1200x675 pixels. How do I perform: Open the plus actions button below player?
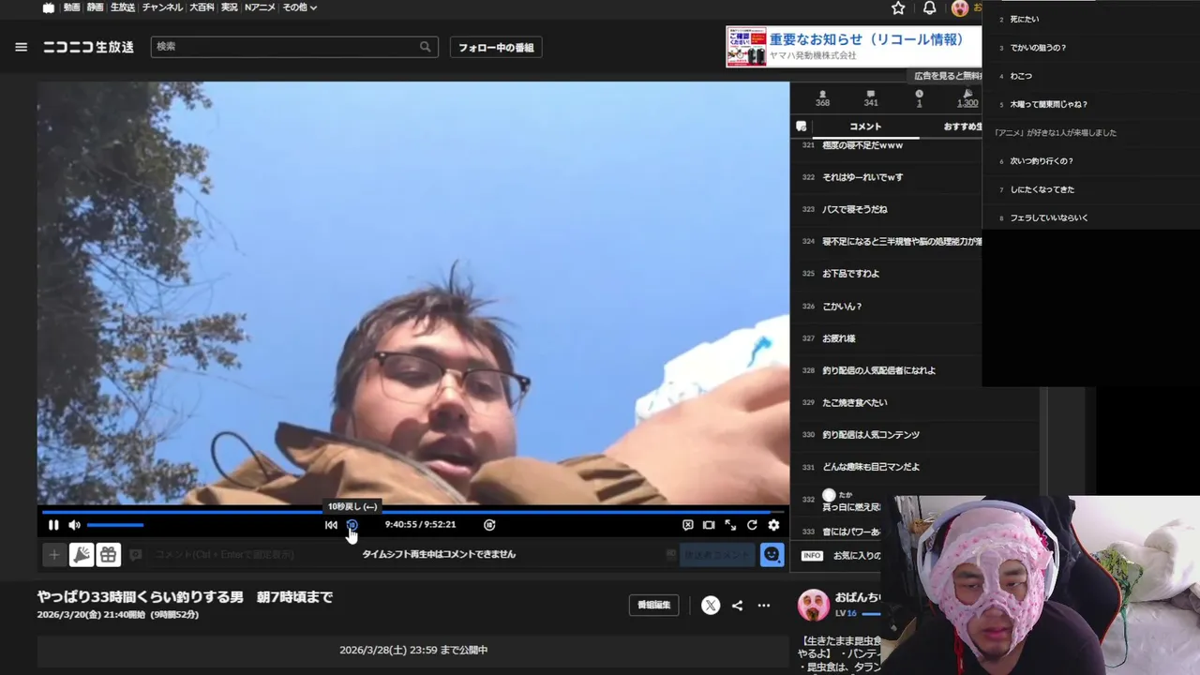tap(54, 555)
